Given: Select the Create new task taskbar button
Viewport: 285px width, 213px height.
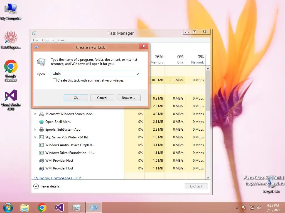Looking at the screenshot, I should tap(94, 207).
